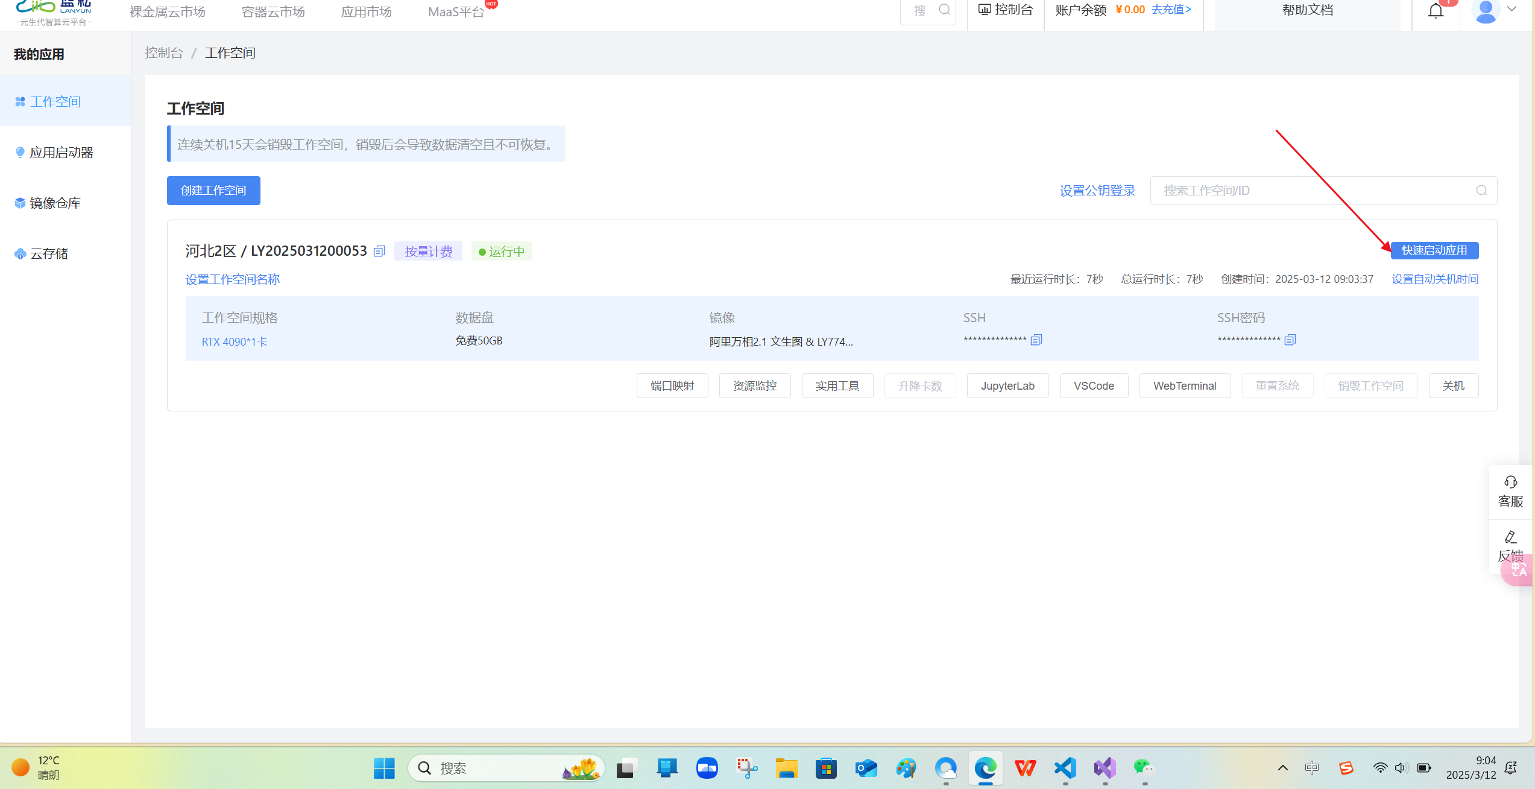Open the 客服 customer service panel
Image resolution: width=1535 pixels, height=789 pixels.
(x=1510, y=491)
